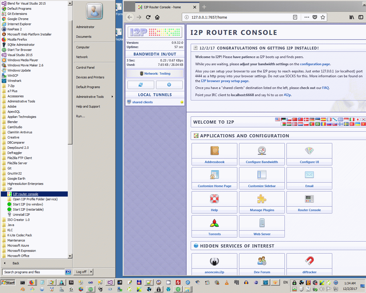Image resolution: width=366 pixels, height=293 pixels.
Task: Open the Torrents icon
Action: (214, 223)
